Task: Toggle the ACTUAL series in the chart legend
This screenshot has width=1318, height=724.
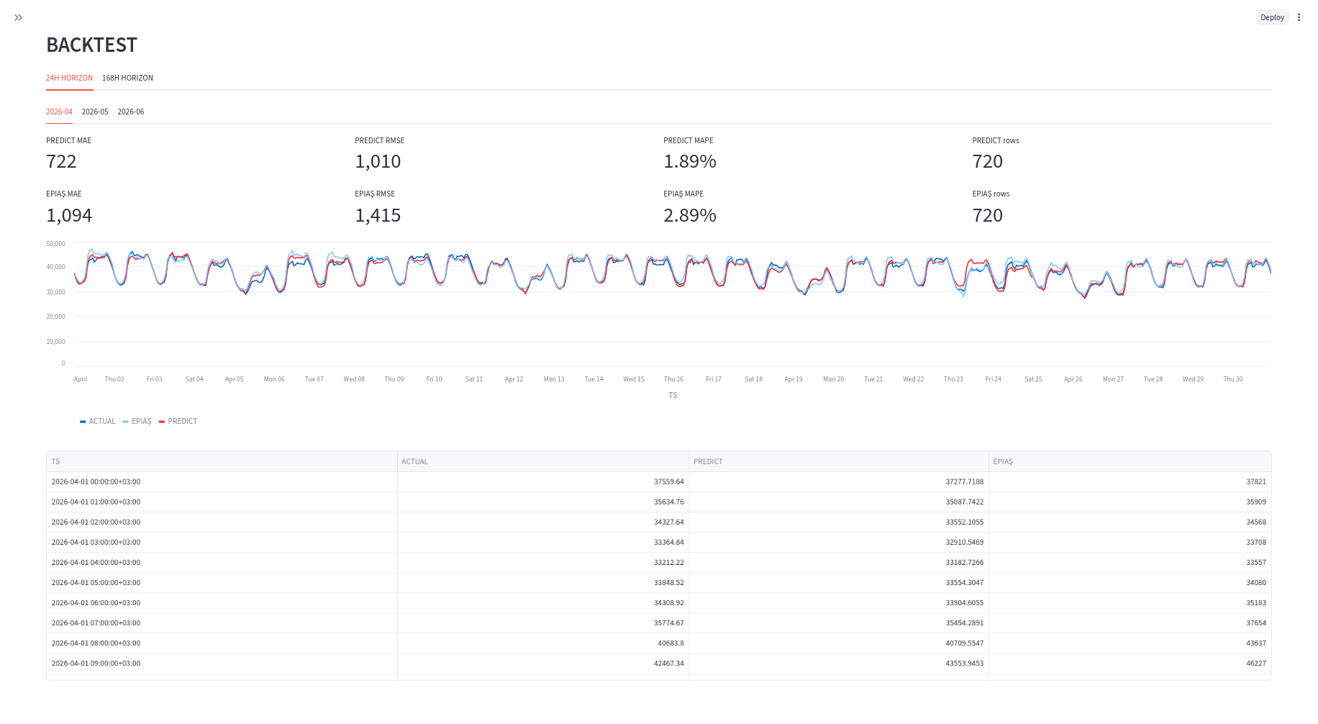Action: tap(97, 421)
